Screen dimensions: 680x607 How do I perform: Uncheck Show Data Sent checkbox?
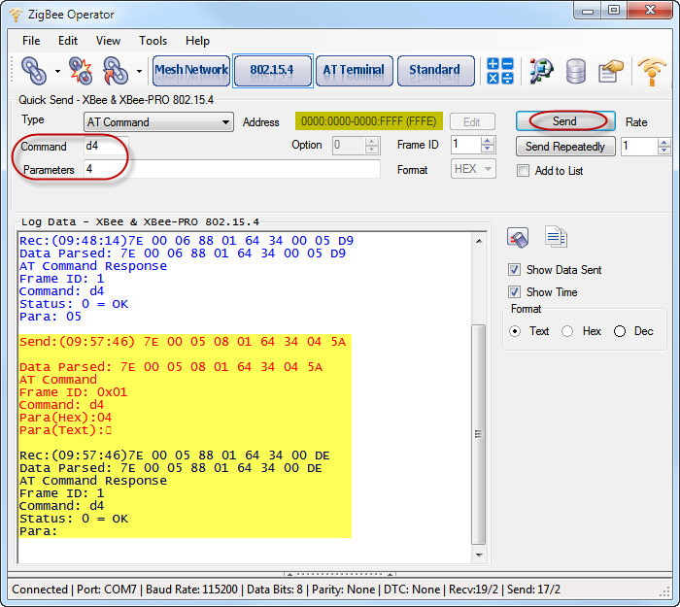tap(514, 270)
